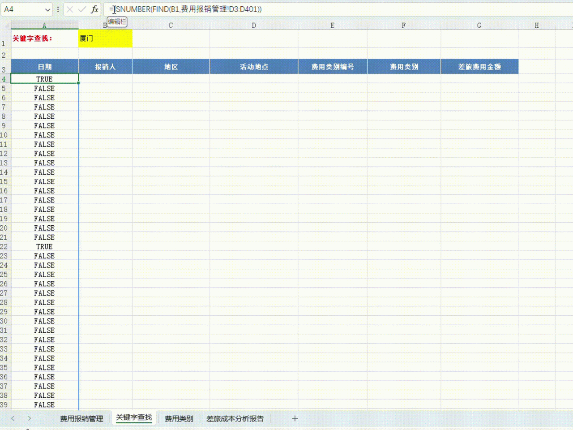Click the Select All corner triangle

(5, 25)
